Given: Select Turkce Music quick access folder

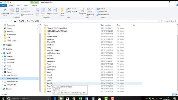Looking at the screenshot, I should (x=11, y=41).
